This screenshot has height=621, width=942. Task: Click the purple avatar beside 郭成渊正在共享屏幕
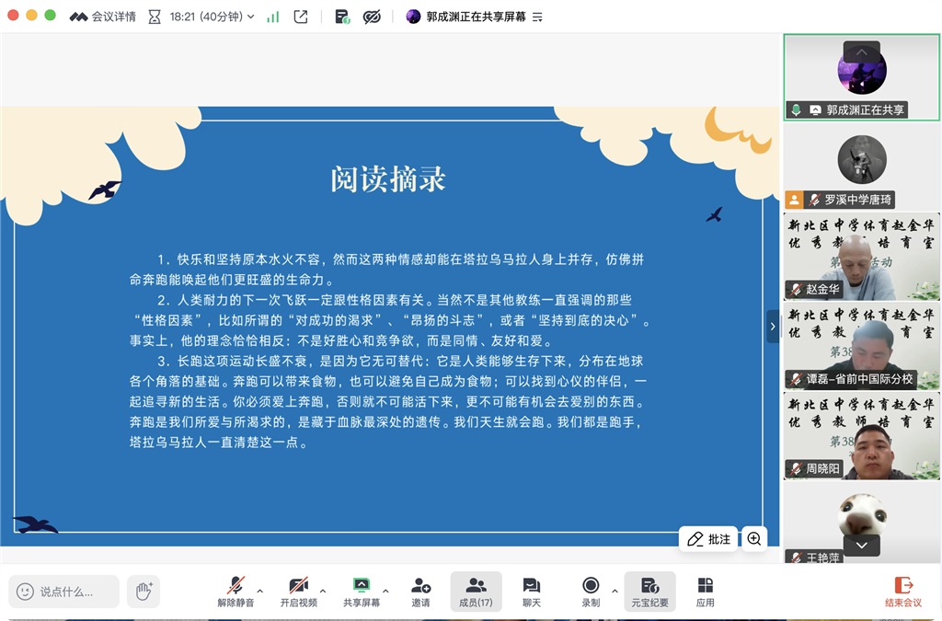[413, 17]
